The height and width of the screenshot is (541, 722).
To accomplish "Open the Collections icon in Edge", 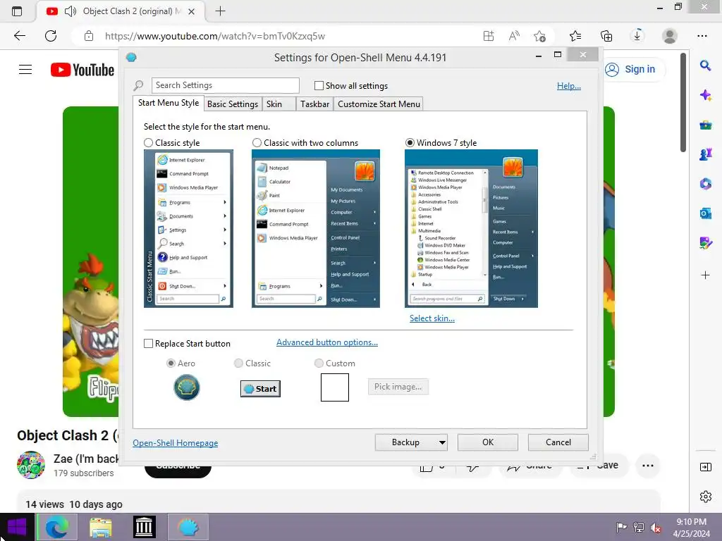I will click(x=606, y=36).
